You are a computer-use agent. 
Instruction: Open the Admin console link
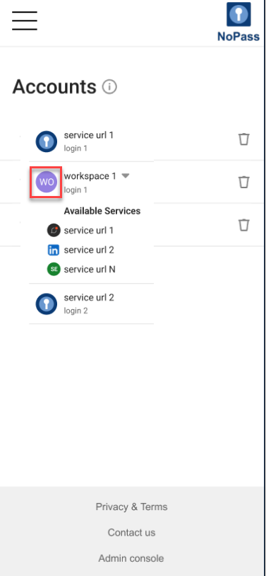tap(131, 558)
